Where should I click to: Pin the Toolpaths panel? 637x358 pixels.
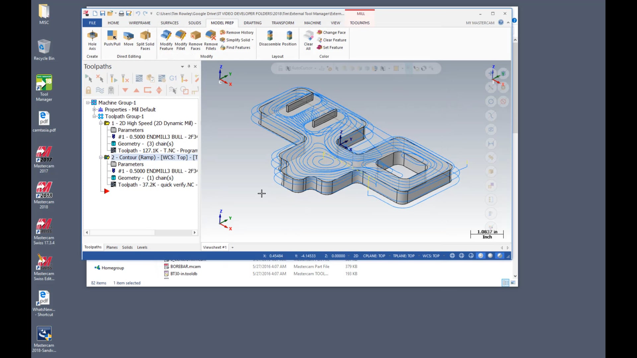point(189,66)
